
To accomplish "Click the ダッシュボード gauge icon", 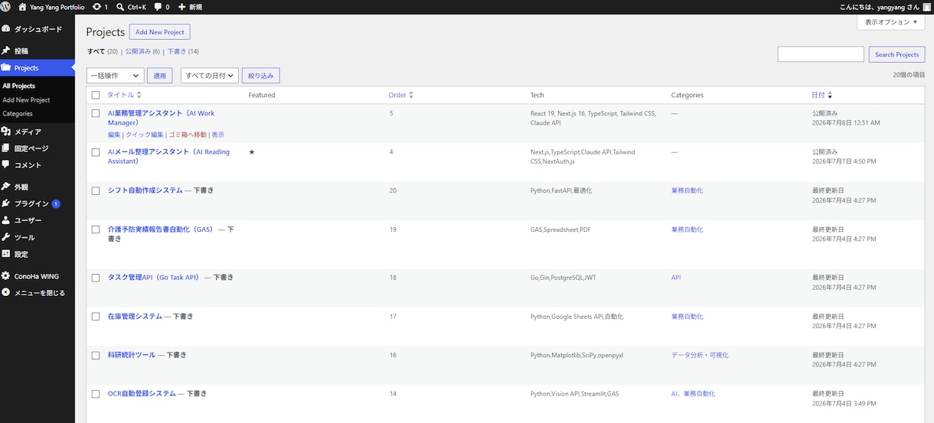I will coord(6,29).
